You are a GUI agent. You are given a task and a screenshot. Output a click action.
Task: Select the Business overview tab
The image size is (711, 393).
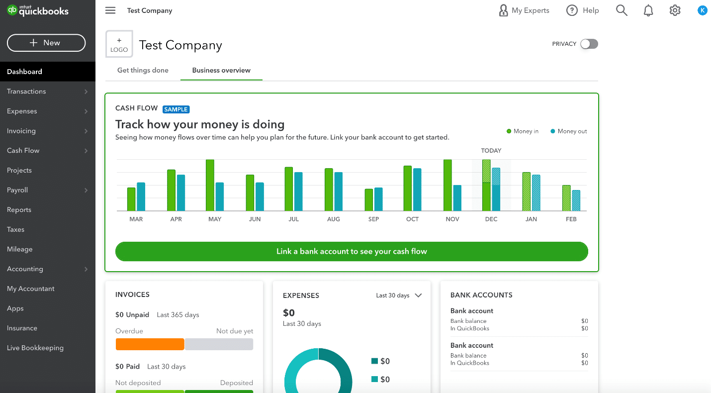click(221, 71)
